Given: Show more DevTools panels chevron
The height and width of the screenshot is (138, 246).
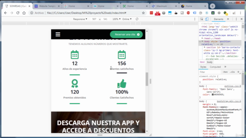Looking at the screenshot, I should click(228, 19).
